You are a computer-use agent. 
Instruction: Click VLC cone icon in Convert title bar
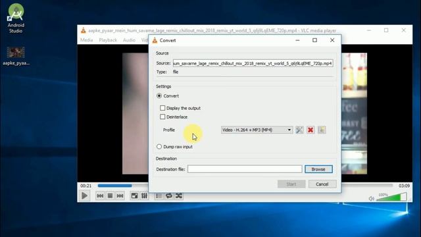click(155, 40)
